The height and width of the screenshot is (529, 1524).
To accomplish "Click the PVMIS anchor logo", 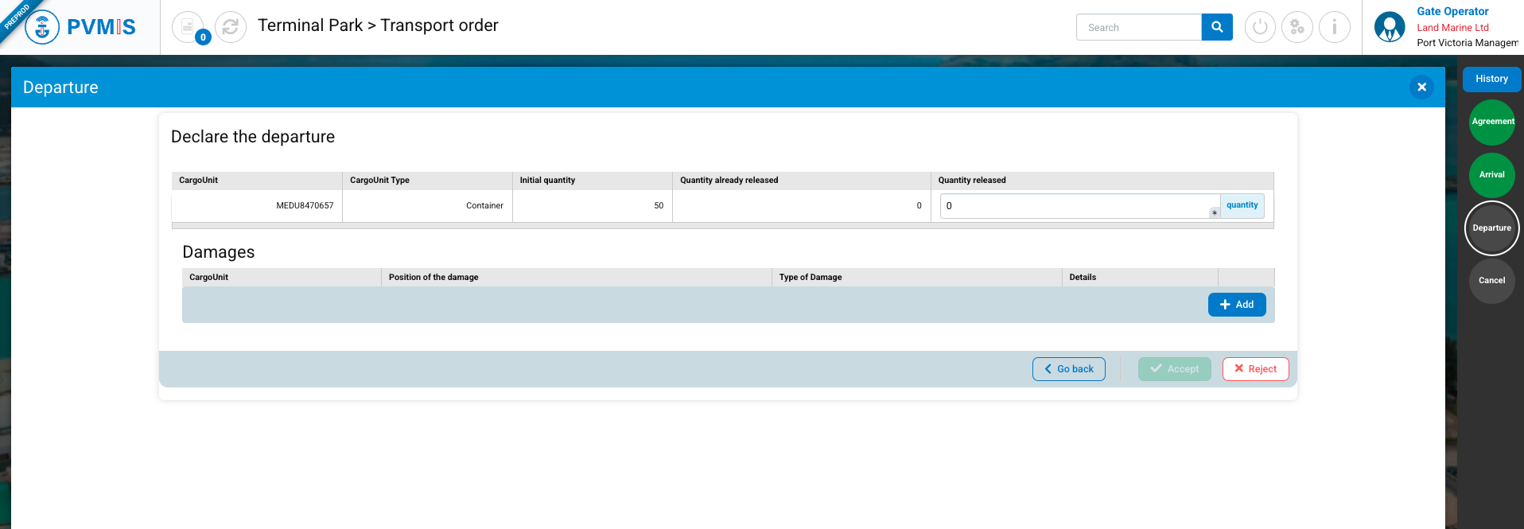I will coord(42,27).
